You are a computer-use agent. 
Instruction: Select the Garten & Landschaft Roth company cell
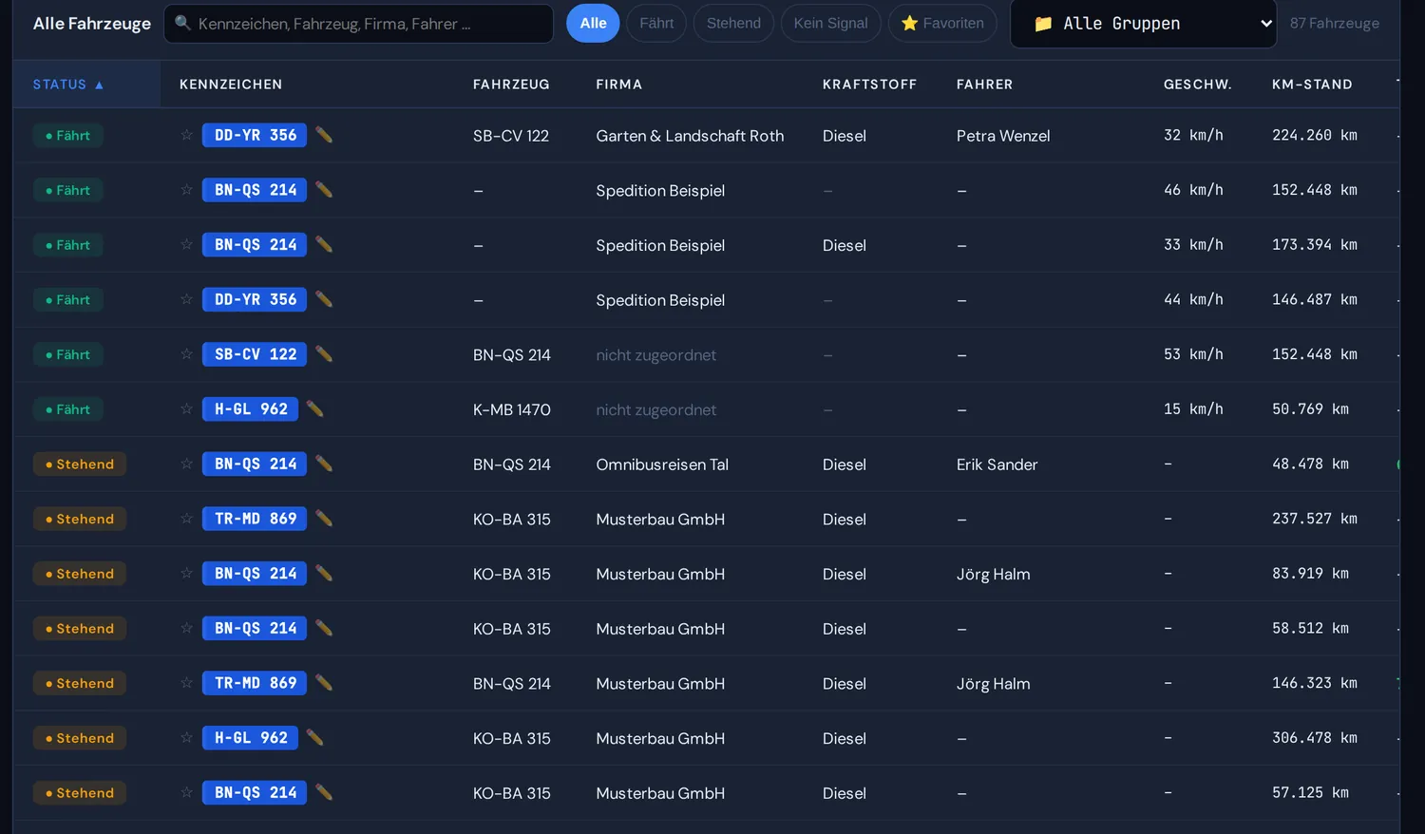click(690, 136)
